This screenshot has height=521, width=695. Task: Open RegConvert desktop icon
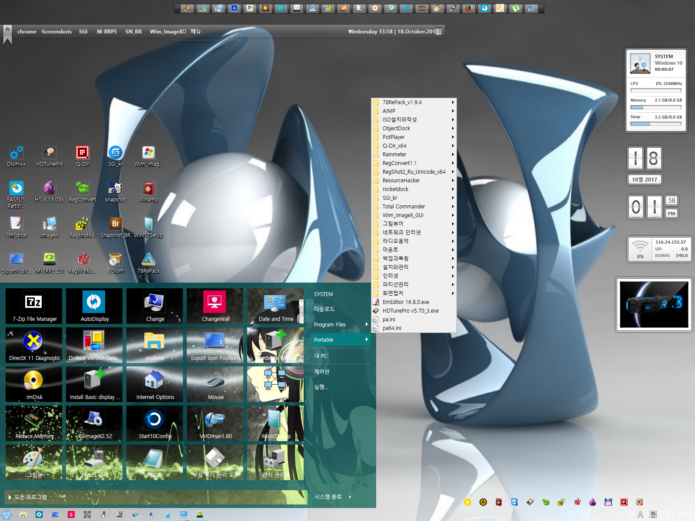[x=83, y=192]
